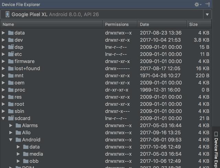Image resolution: width=220 pixels, height=168 pixels.
Task: Sort by Date column header
Action: [162, 24]
